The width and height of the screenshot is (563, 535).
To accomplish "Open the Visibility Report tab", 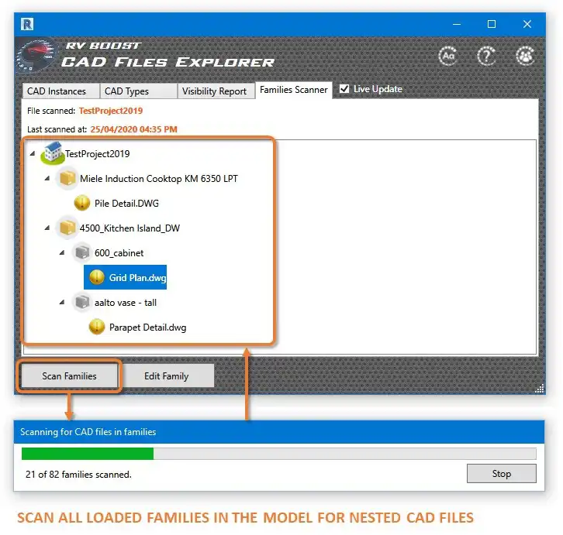I will (216, 91).
